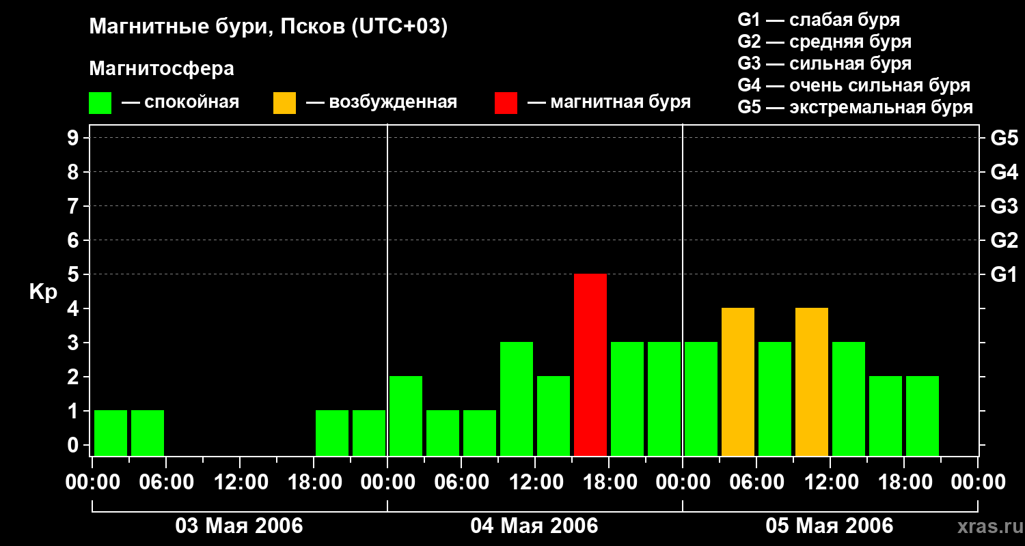The image size is (1025, 546).
Task: Select the title 'Магнитные бури, Псков (UTC+03)'
Action: tap(269, 27)
